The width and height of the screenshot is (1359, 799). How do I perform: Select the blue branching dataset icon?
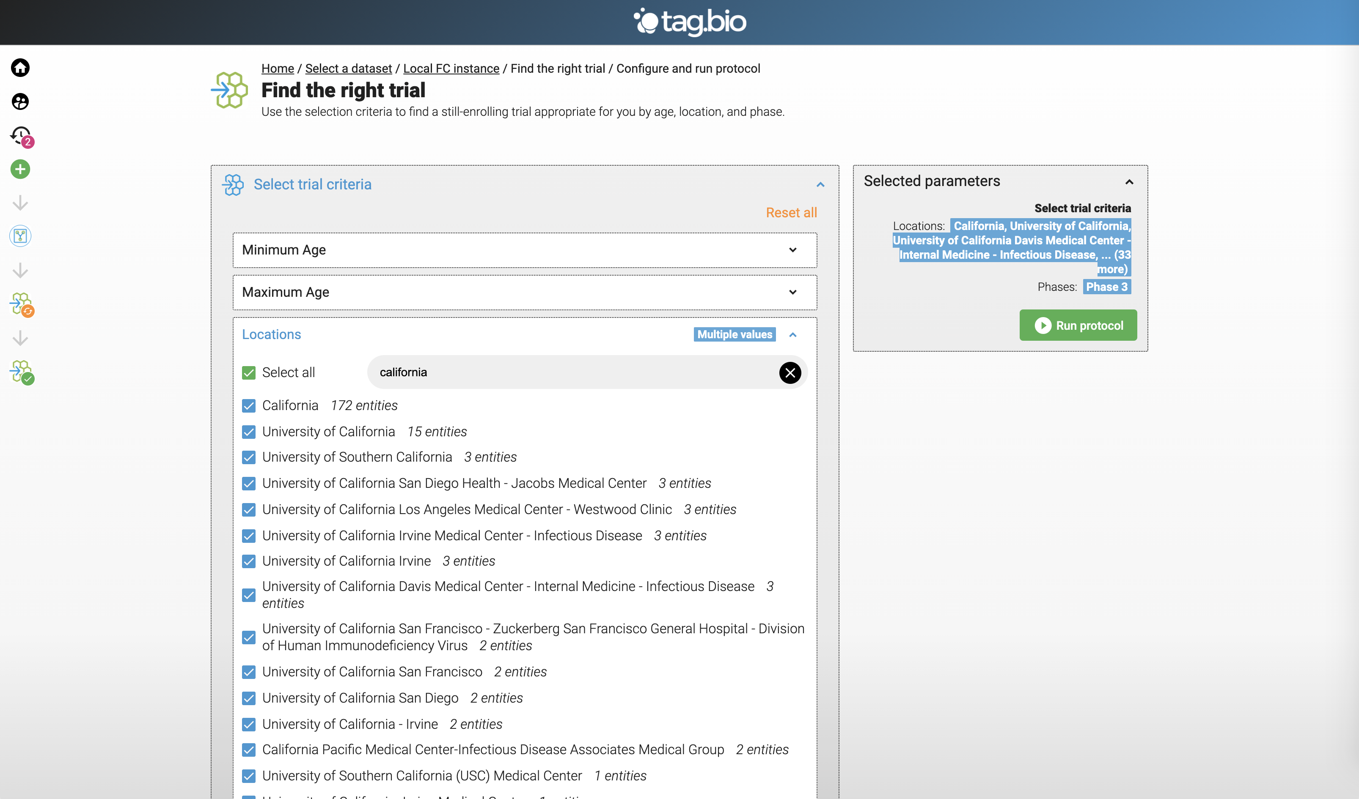point(20,236)
